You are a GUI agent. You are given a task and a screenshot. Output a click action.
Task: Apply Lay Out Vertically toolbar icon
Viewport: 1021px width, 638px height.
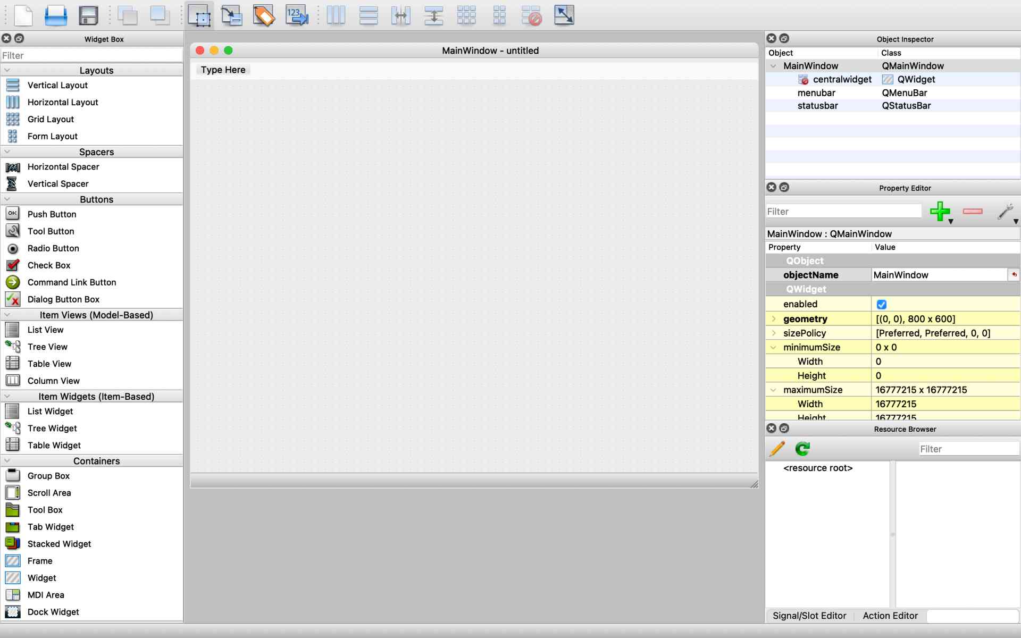coord(369,15)
